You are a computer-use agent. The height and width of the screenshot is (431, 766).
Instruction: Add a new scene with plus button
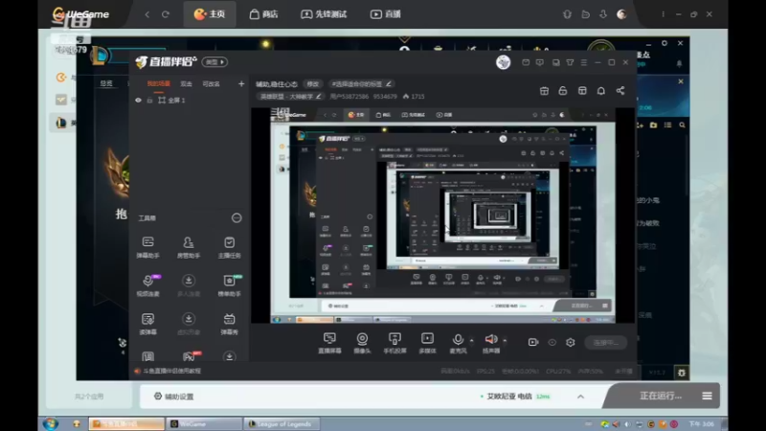(241, 84)
